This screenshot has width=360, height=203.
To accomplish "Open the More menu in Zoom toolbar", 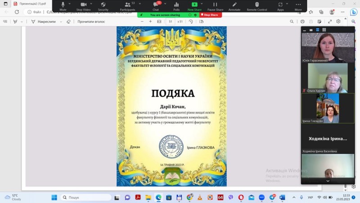I will (298, 6).
